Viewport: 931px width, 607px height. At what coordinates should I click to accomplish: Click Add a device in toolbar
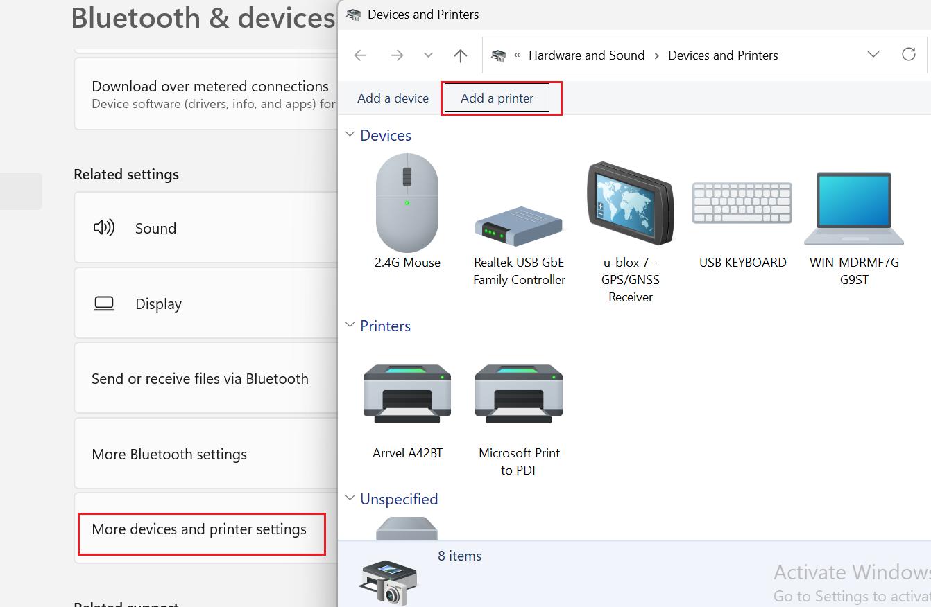pos(393,98)
